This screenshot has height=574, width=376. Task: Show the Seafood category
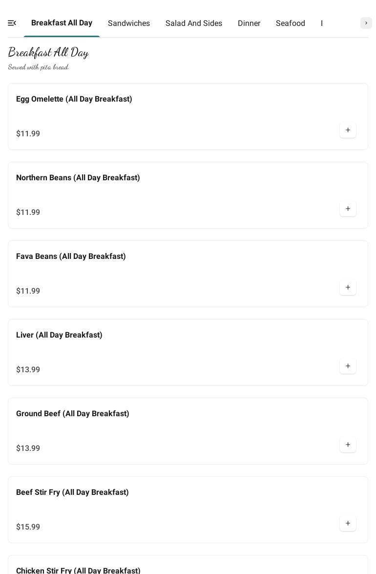pos(291,23)
